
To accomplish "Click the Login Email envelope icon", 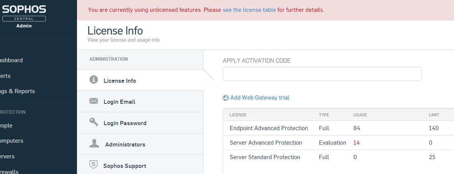I will click(x=93, y=101).
